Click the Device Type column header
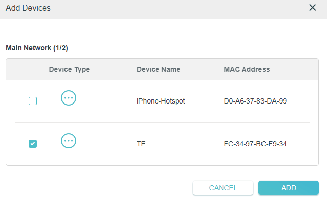The image size is (327, 206). 70,69
